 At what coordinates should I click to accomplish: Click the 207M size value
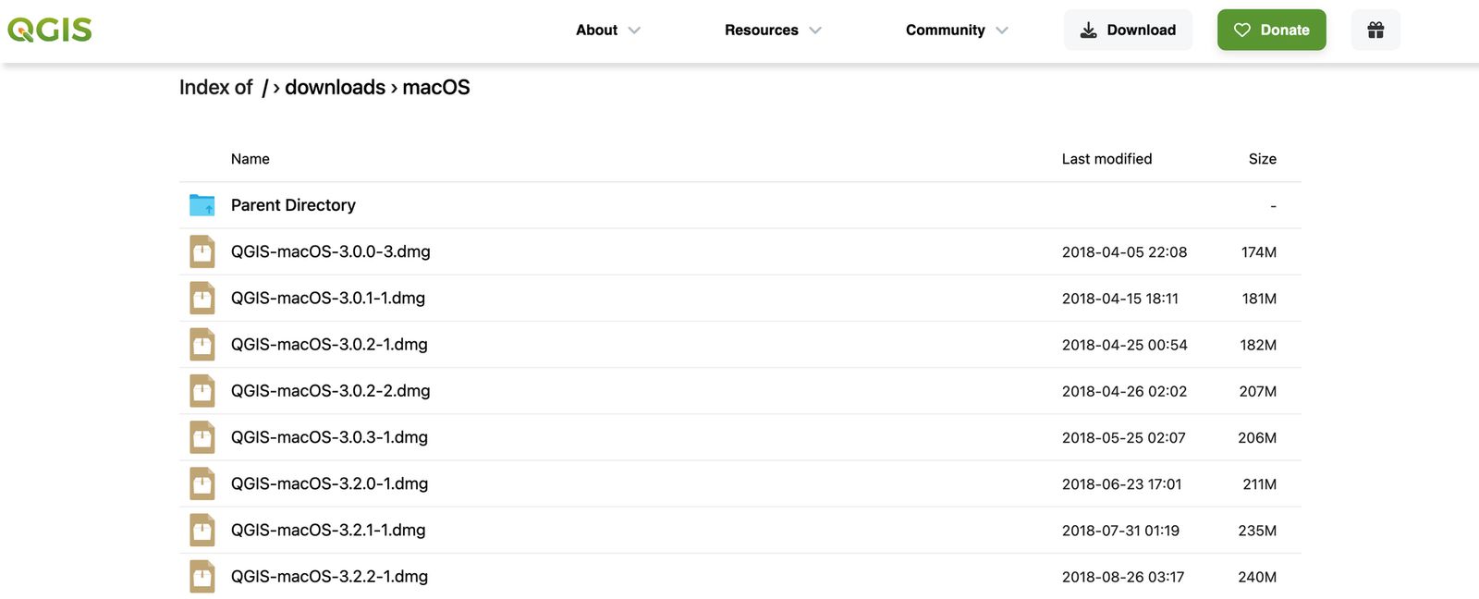pyautogui.click(x=1258, y=391)
